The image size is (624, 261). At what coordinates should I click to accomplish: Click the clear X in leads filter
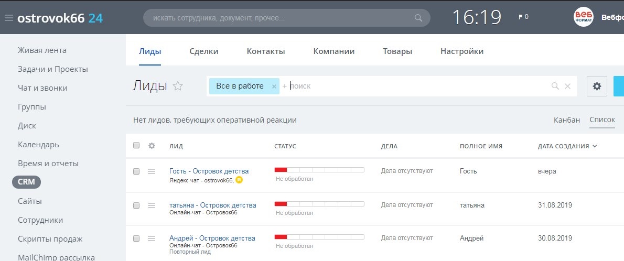pos(567,86)
